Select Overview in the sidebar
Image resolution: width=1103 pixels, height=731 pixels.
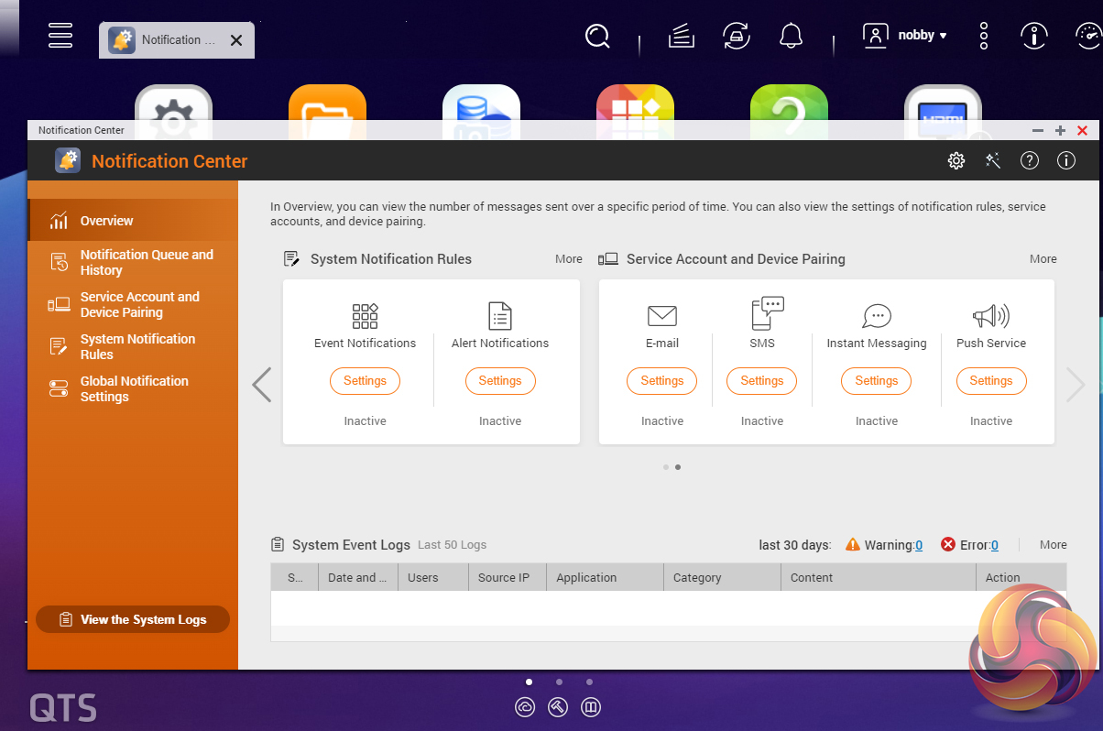click(133, 221)
